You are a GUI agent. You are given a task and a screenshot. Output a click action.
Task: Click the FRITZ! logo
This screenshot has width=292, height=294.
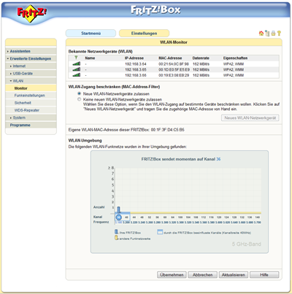pos(31,12)
